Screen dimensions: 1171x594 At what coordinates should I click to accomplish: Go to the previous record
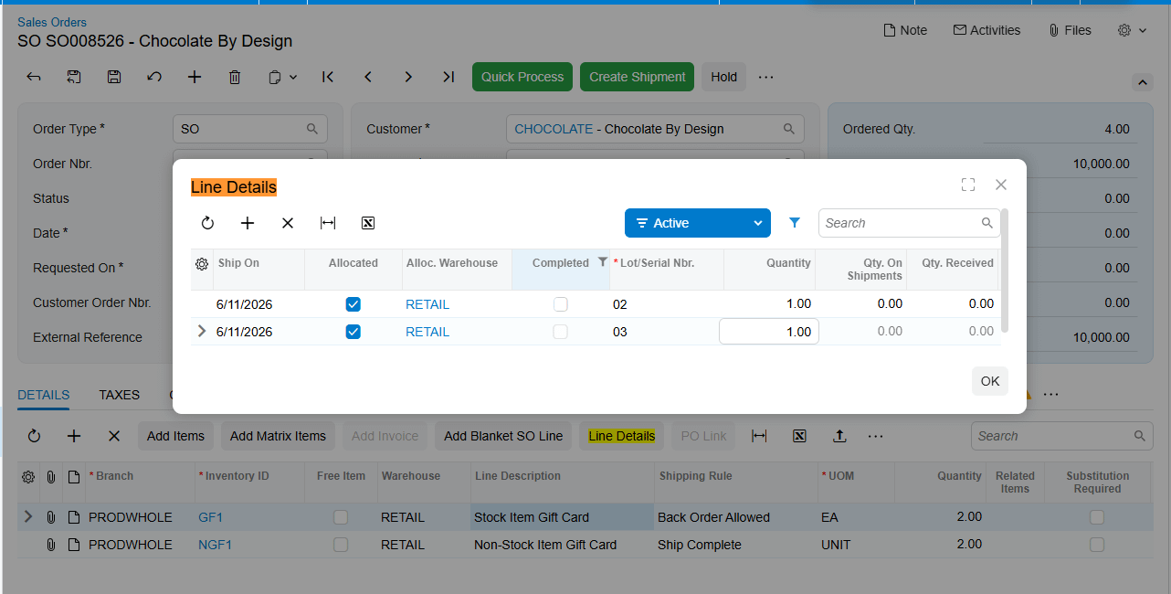pyautogui.click(x=368, y=77)
